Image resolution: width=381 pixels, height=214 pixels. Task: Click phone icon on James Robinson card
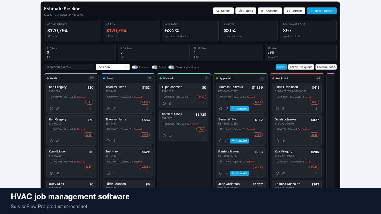click(x=283, y=109)
